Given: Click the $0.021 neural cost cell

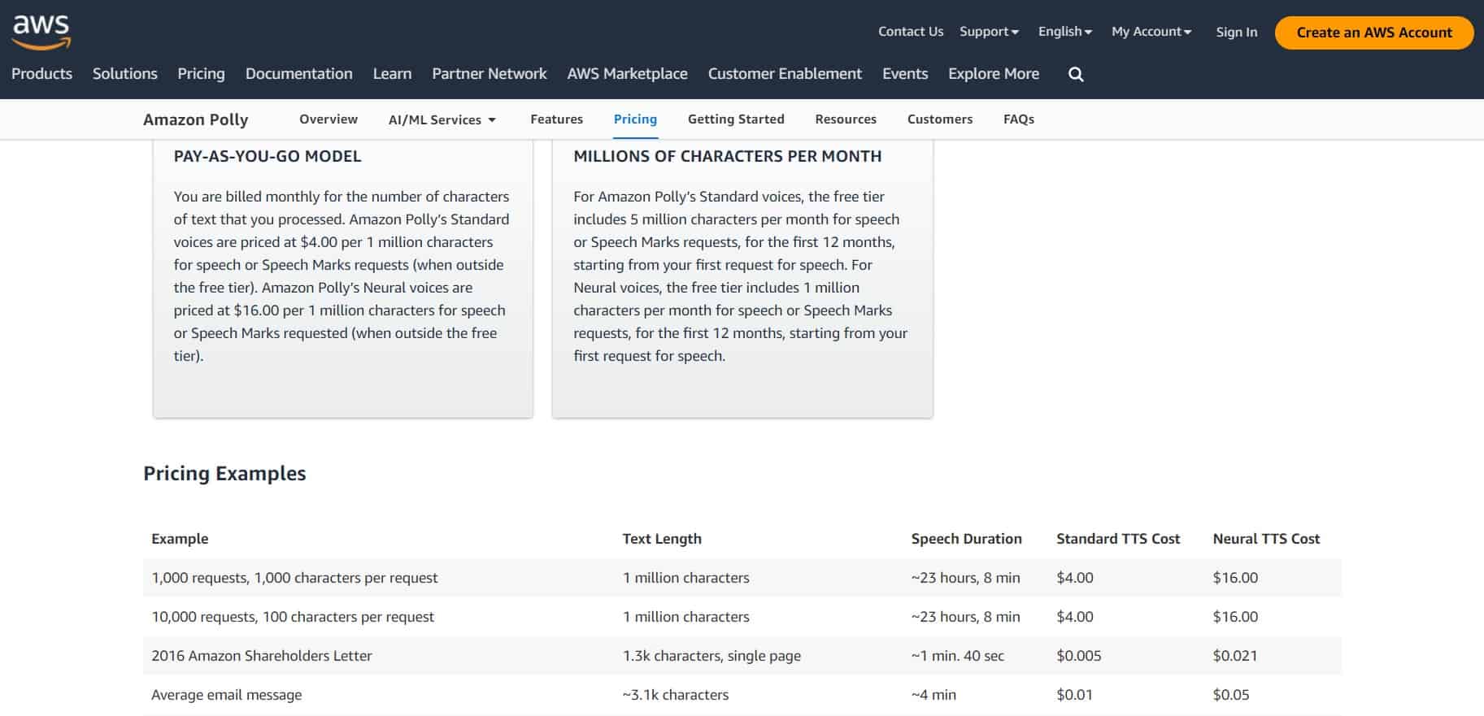Looking at the screenshot, I should pyautogui.click(x=1235, y=656).
